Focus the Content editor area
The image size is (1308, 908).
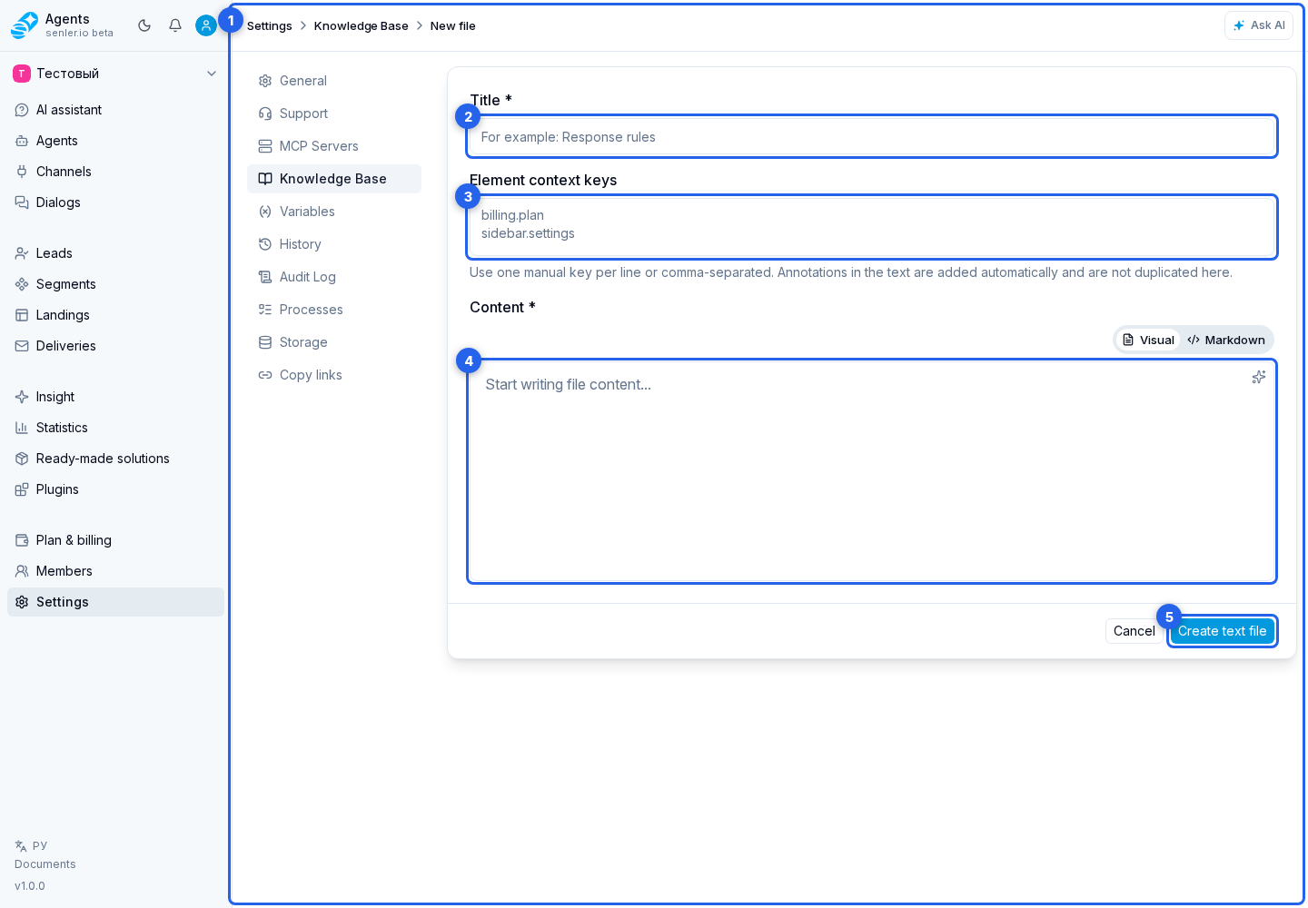click(872, 471)
